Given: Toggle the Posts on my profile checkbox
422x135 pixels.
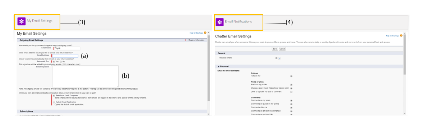Looking at the screenshot, I should tap(291, 85).
